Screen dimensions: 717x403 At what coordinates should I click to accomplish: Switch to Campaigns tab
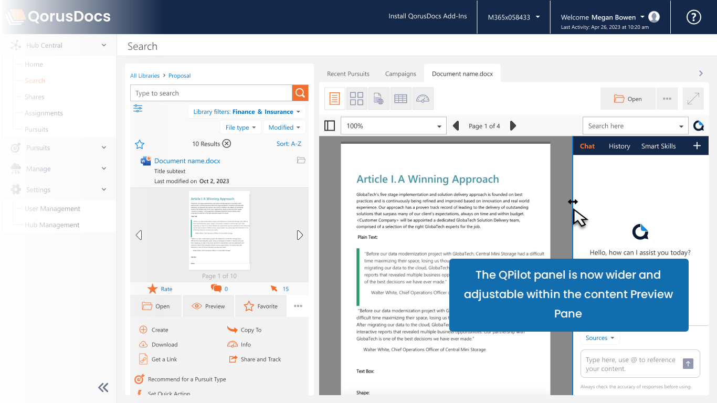point(400,73)
